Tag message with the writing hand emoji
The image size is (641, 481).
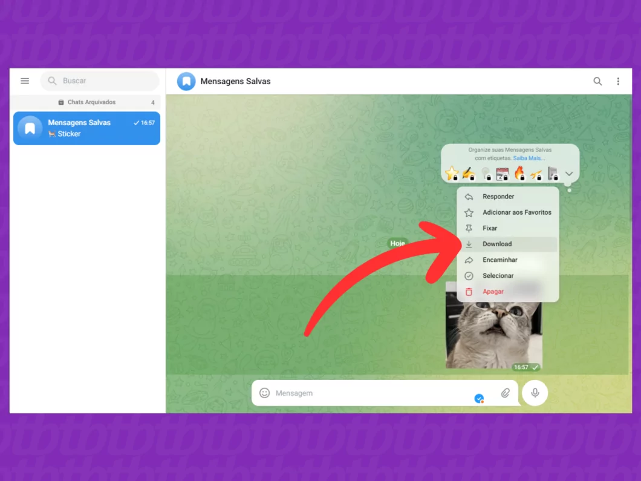[469, 174]
